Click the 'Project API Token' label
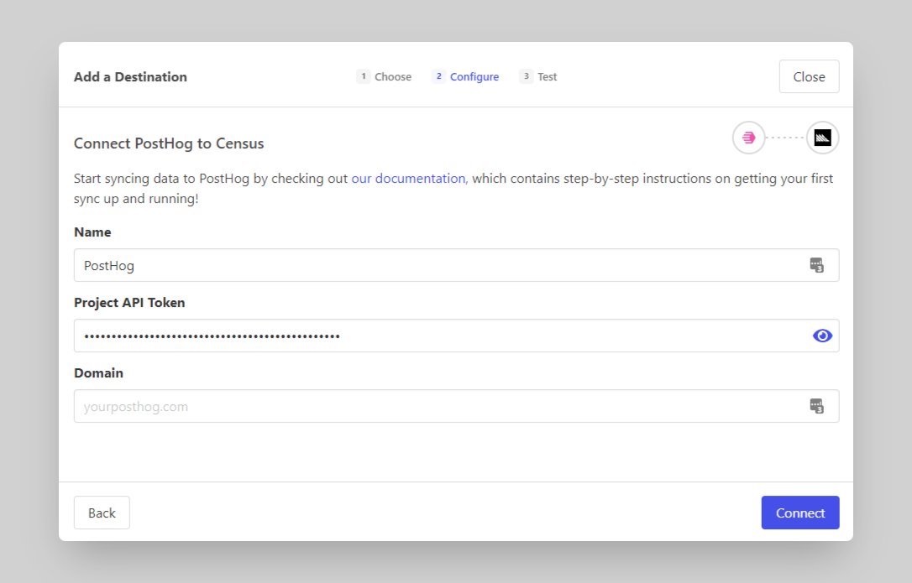 pyautogui.click(x=129, y=302)
